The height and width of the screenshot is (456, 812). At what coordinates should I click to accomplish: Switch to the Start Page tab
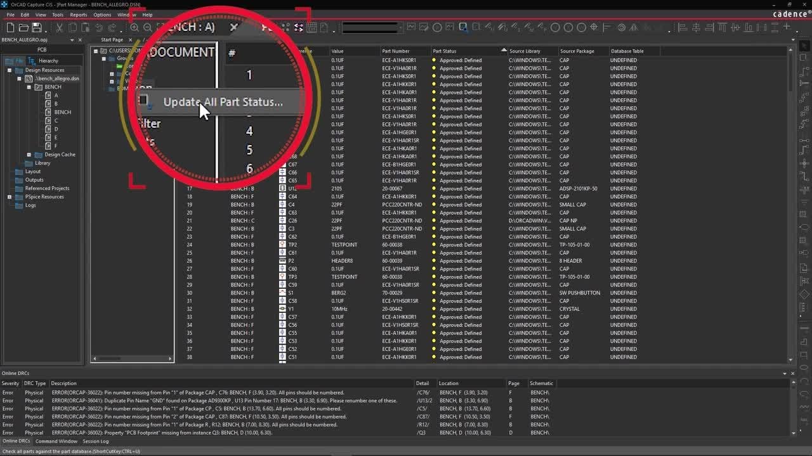[x=112, y=40]
